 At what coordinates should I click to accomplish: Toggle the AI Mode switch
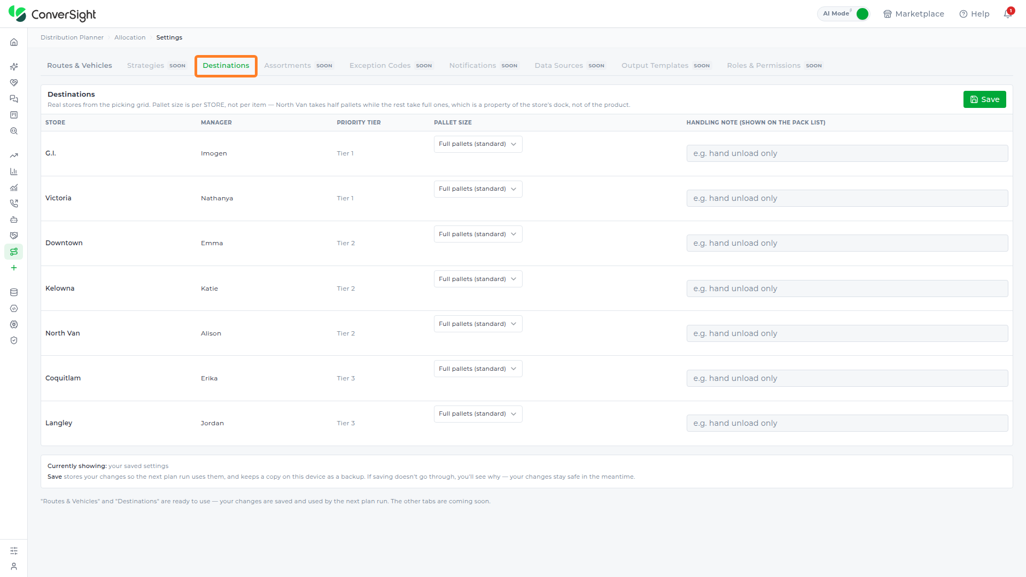click(x=862, y=14)
